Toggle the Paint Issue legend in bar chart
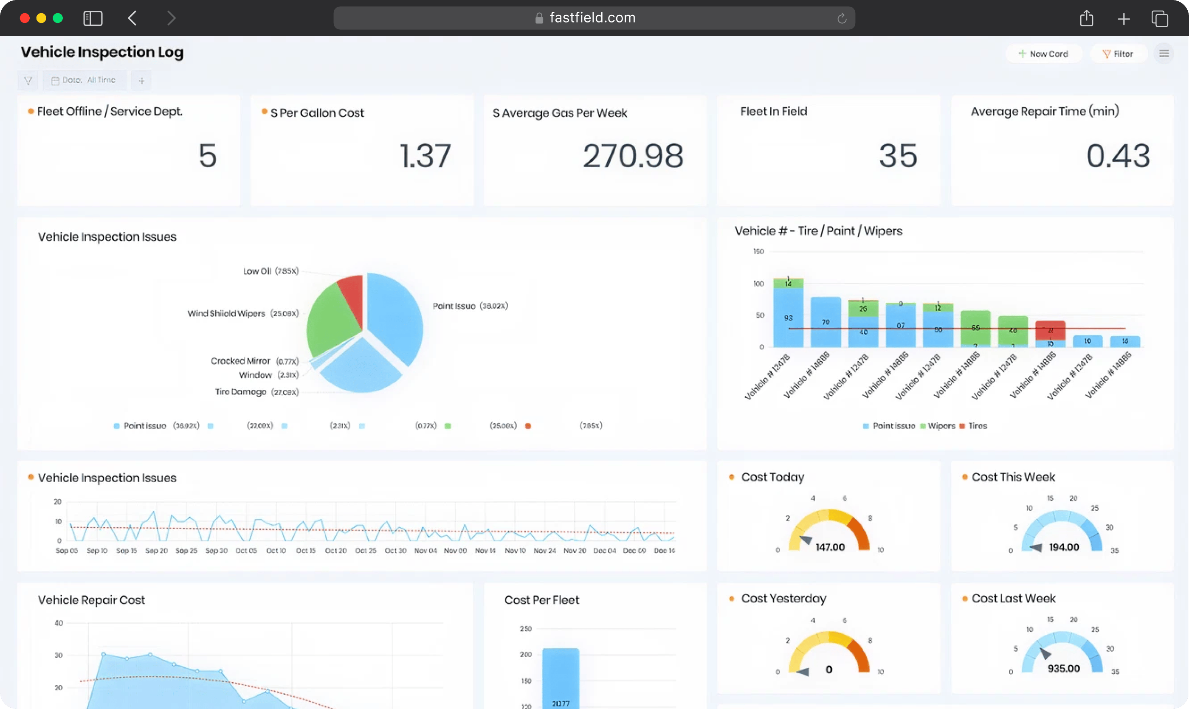1189x709 pixels. pyautogui.click(x=889, y=426)
